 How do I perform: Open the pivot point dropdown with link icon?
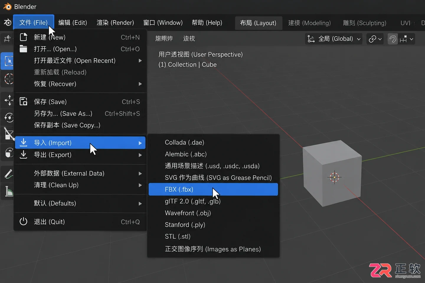click(375, 39)
